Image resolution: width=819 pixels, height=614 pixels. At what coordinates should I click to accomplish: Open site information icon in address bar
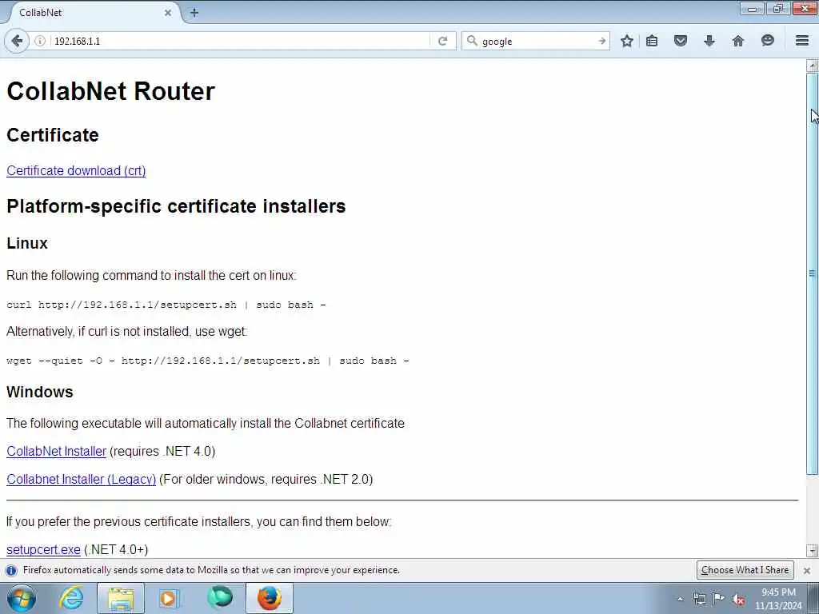point(40,41)
